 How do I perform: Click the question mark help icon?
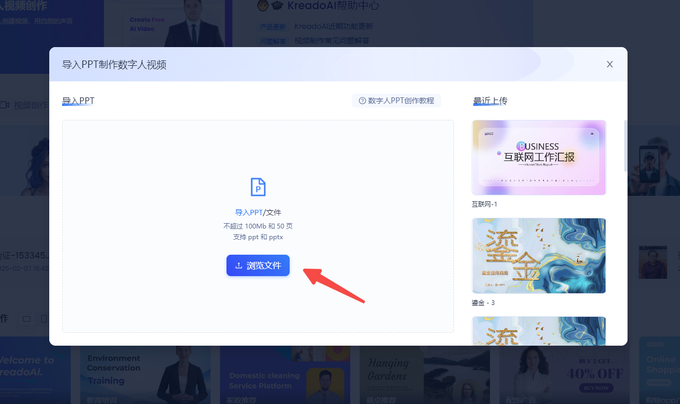pos(362,101)
